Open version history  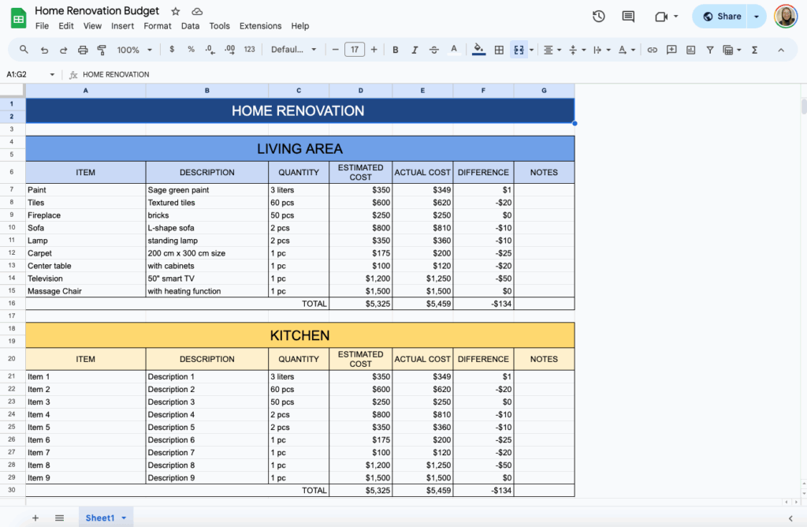598,16
